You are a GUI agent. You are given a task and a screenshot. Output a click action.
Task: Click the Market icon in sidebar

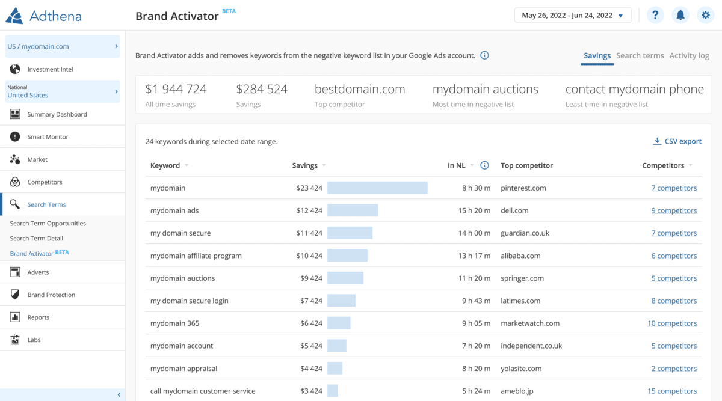tap(15, 159)
